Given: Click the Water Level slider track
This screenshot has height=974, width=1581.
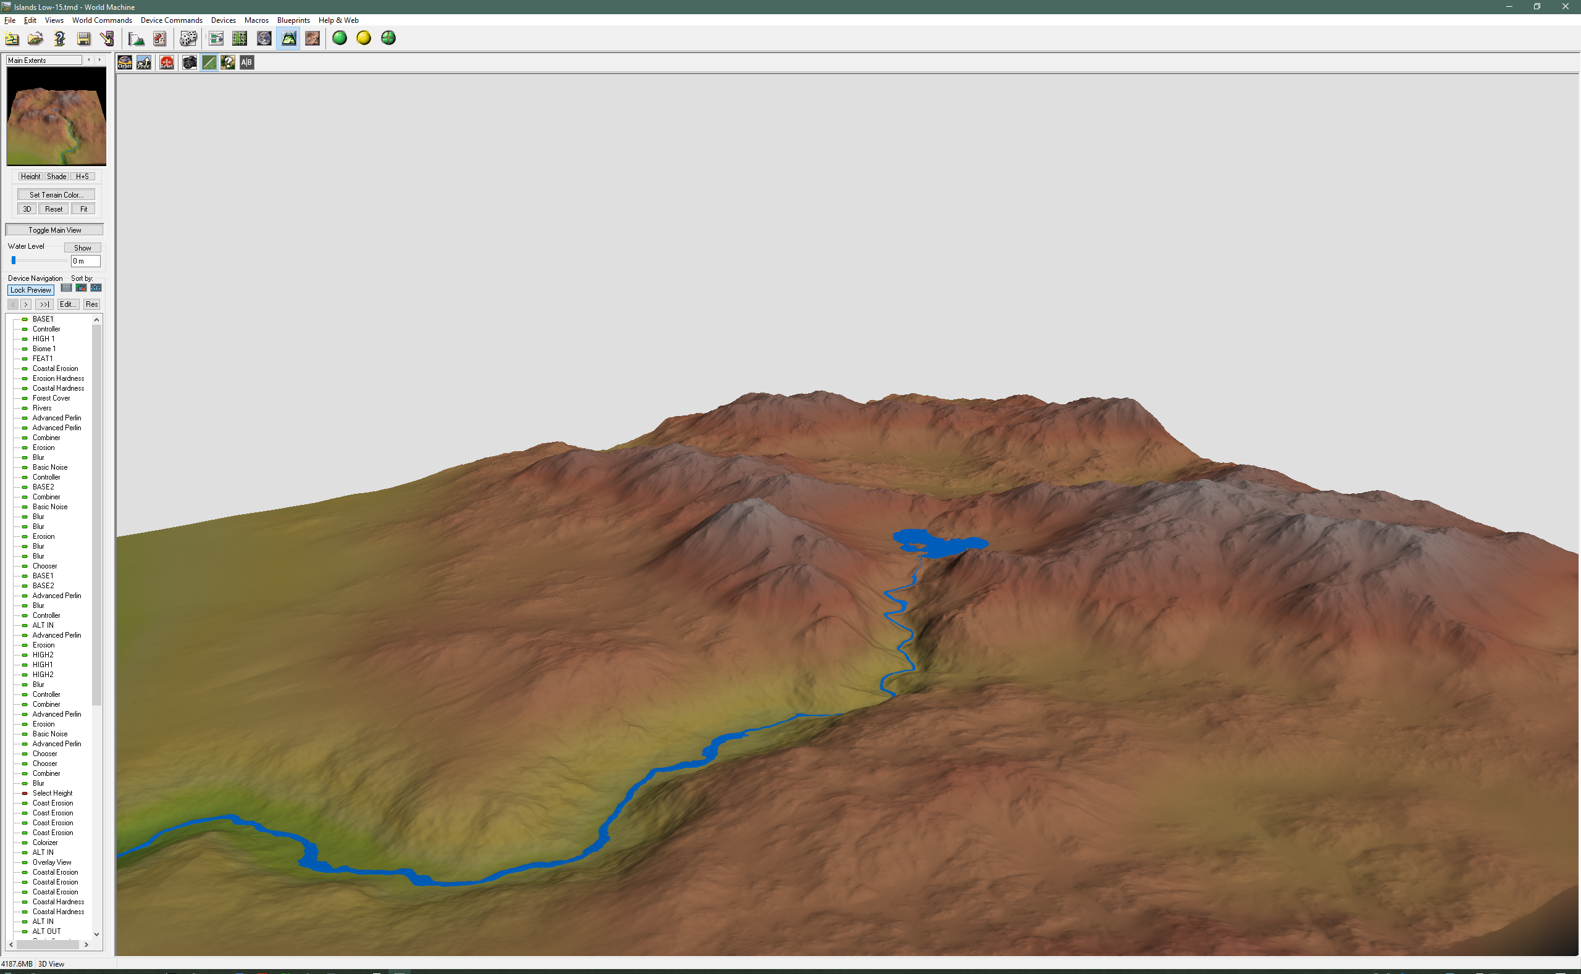Looking at the screenshot, I should pos(39,260).
